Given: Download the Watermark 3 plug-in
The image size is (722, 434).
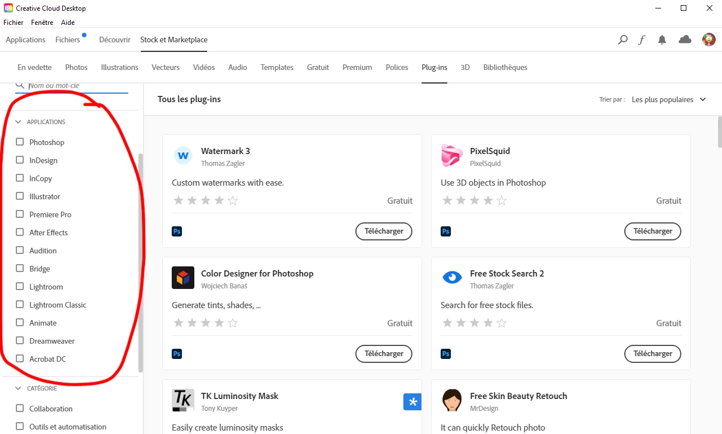Looking at the screenshot, I should click(x=384, y=231).
